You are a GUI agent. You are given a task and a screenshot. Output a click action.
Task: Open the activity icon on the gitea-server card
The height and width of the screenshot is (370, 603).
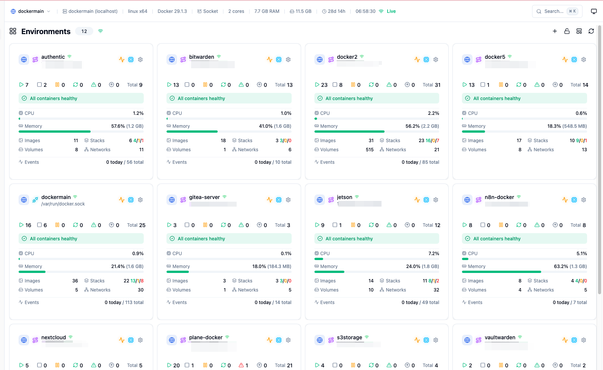click(270, 200)
